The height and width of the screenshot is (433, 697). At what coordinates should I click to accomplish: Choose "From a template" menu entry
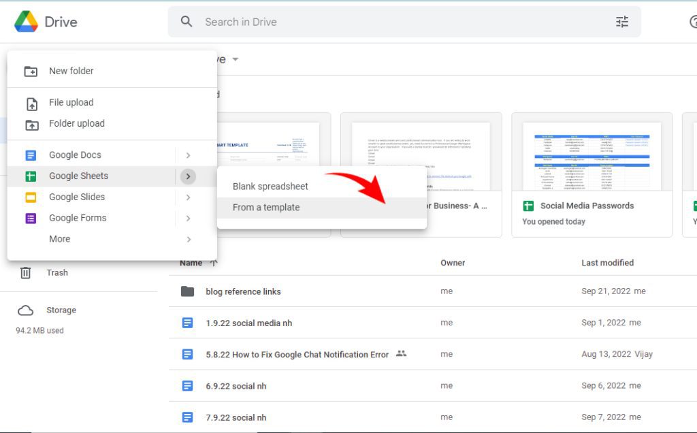[265, 207]
